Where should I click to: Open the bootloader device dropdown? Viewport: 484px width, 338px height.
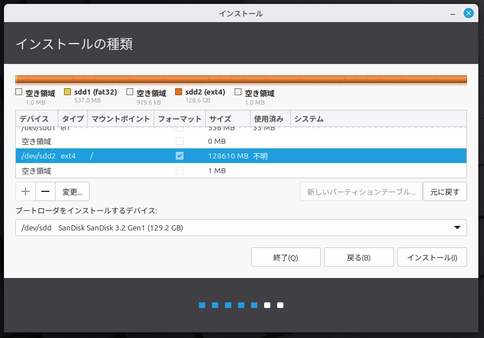point(242,228)
